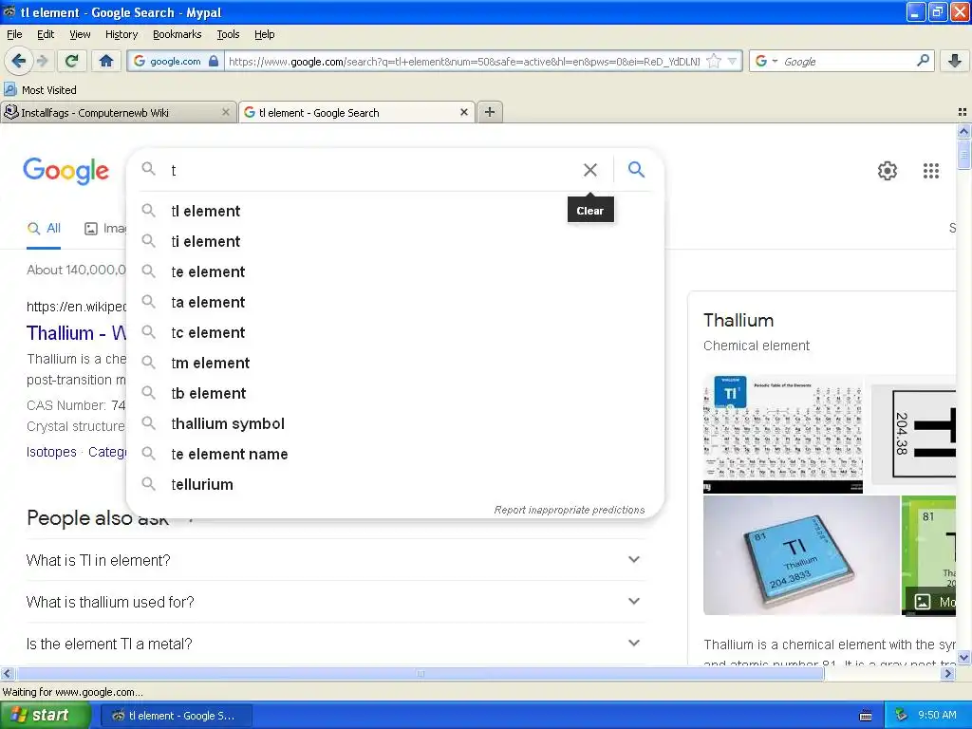Click the horizontal scrollbar thumb
The width and height of the screenshot is (972, 729).
click(420, 673)
